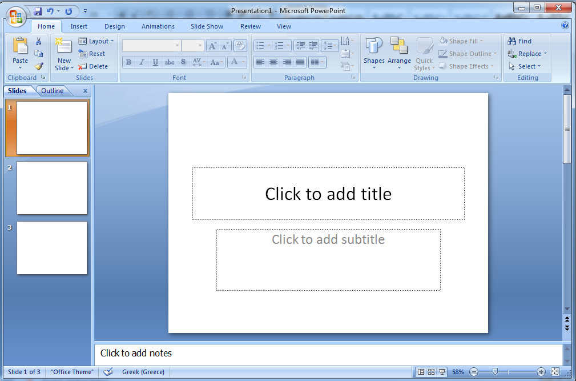Reset the slide placeholders

click(92, 54)
